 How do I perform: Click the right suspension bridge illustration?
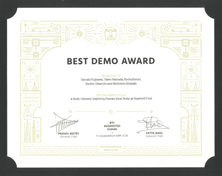(191, 86)
